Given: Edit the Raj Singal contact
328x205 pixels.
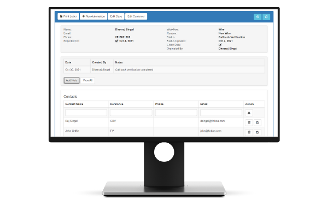Looking at the screenshot, I should click(257, 122).
